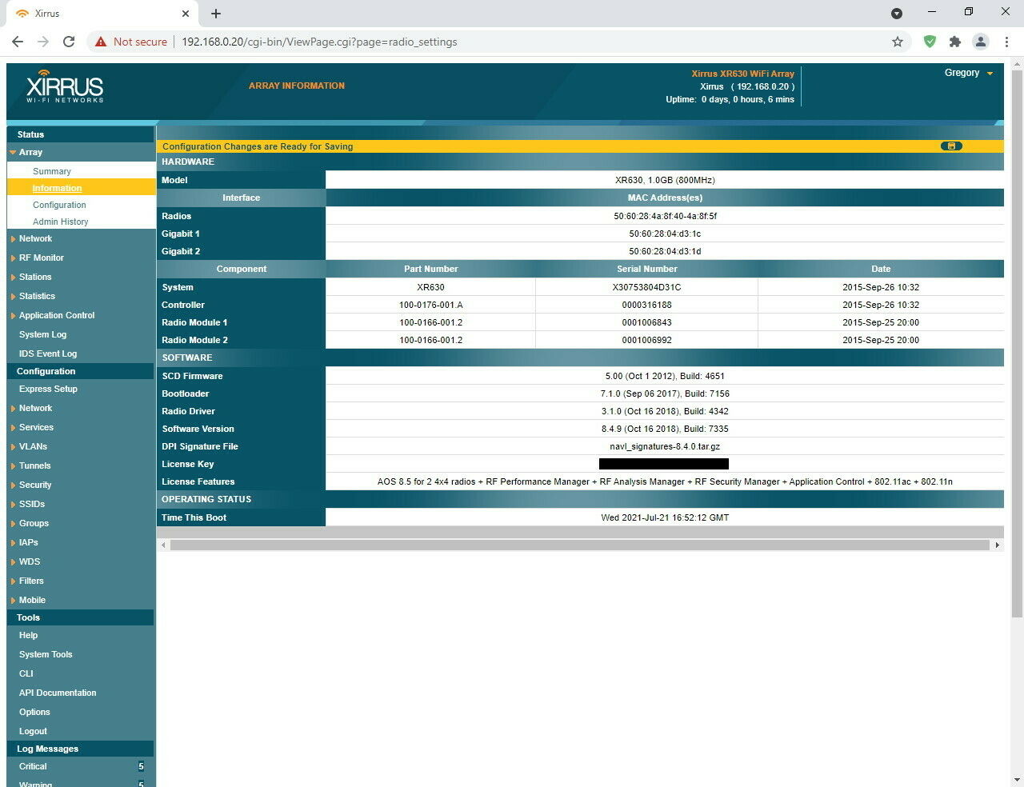Viewport: 1024px width, 787px height.
Task: Click the green shield extension icon
Action: click(x=930, y=42)
